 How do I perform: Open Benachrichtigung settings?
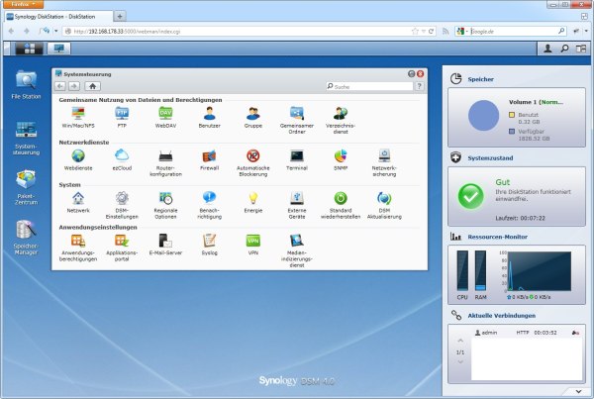210,205
